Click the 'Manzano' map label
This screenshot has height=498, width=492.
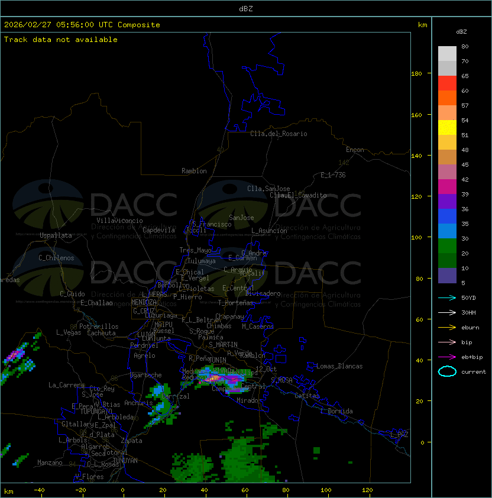coord(50,463)
